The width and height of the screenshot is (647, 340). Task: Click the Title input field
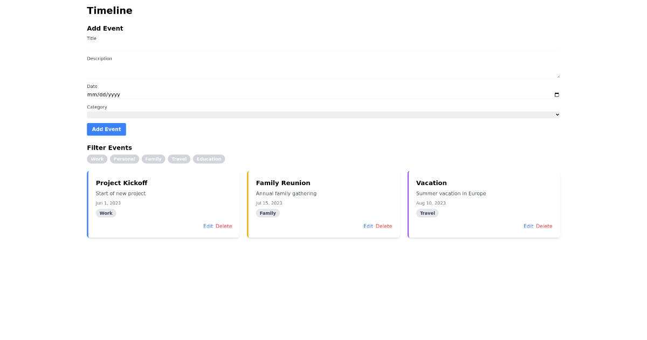pyautogui.click(x=323, y=46)
